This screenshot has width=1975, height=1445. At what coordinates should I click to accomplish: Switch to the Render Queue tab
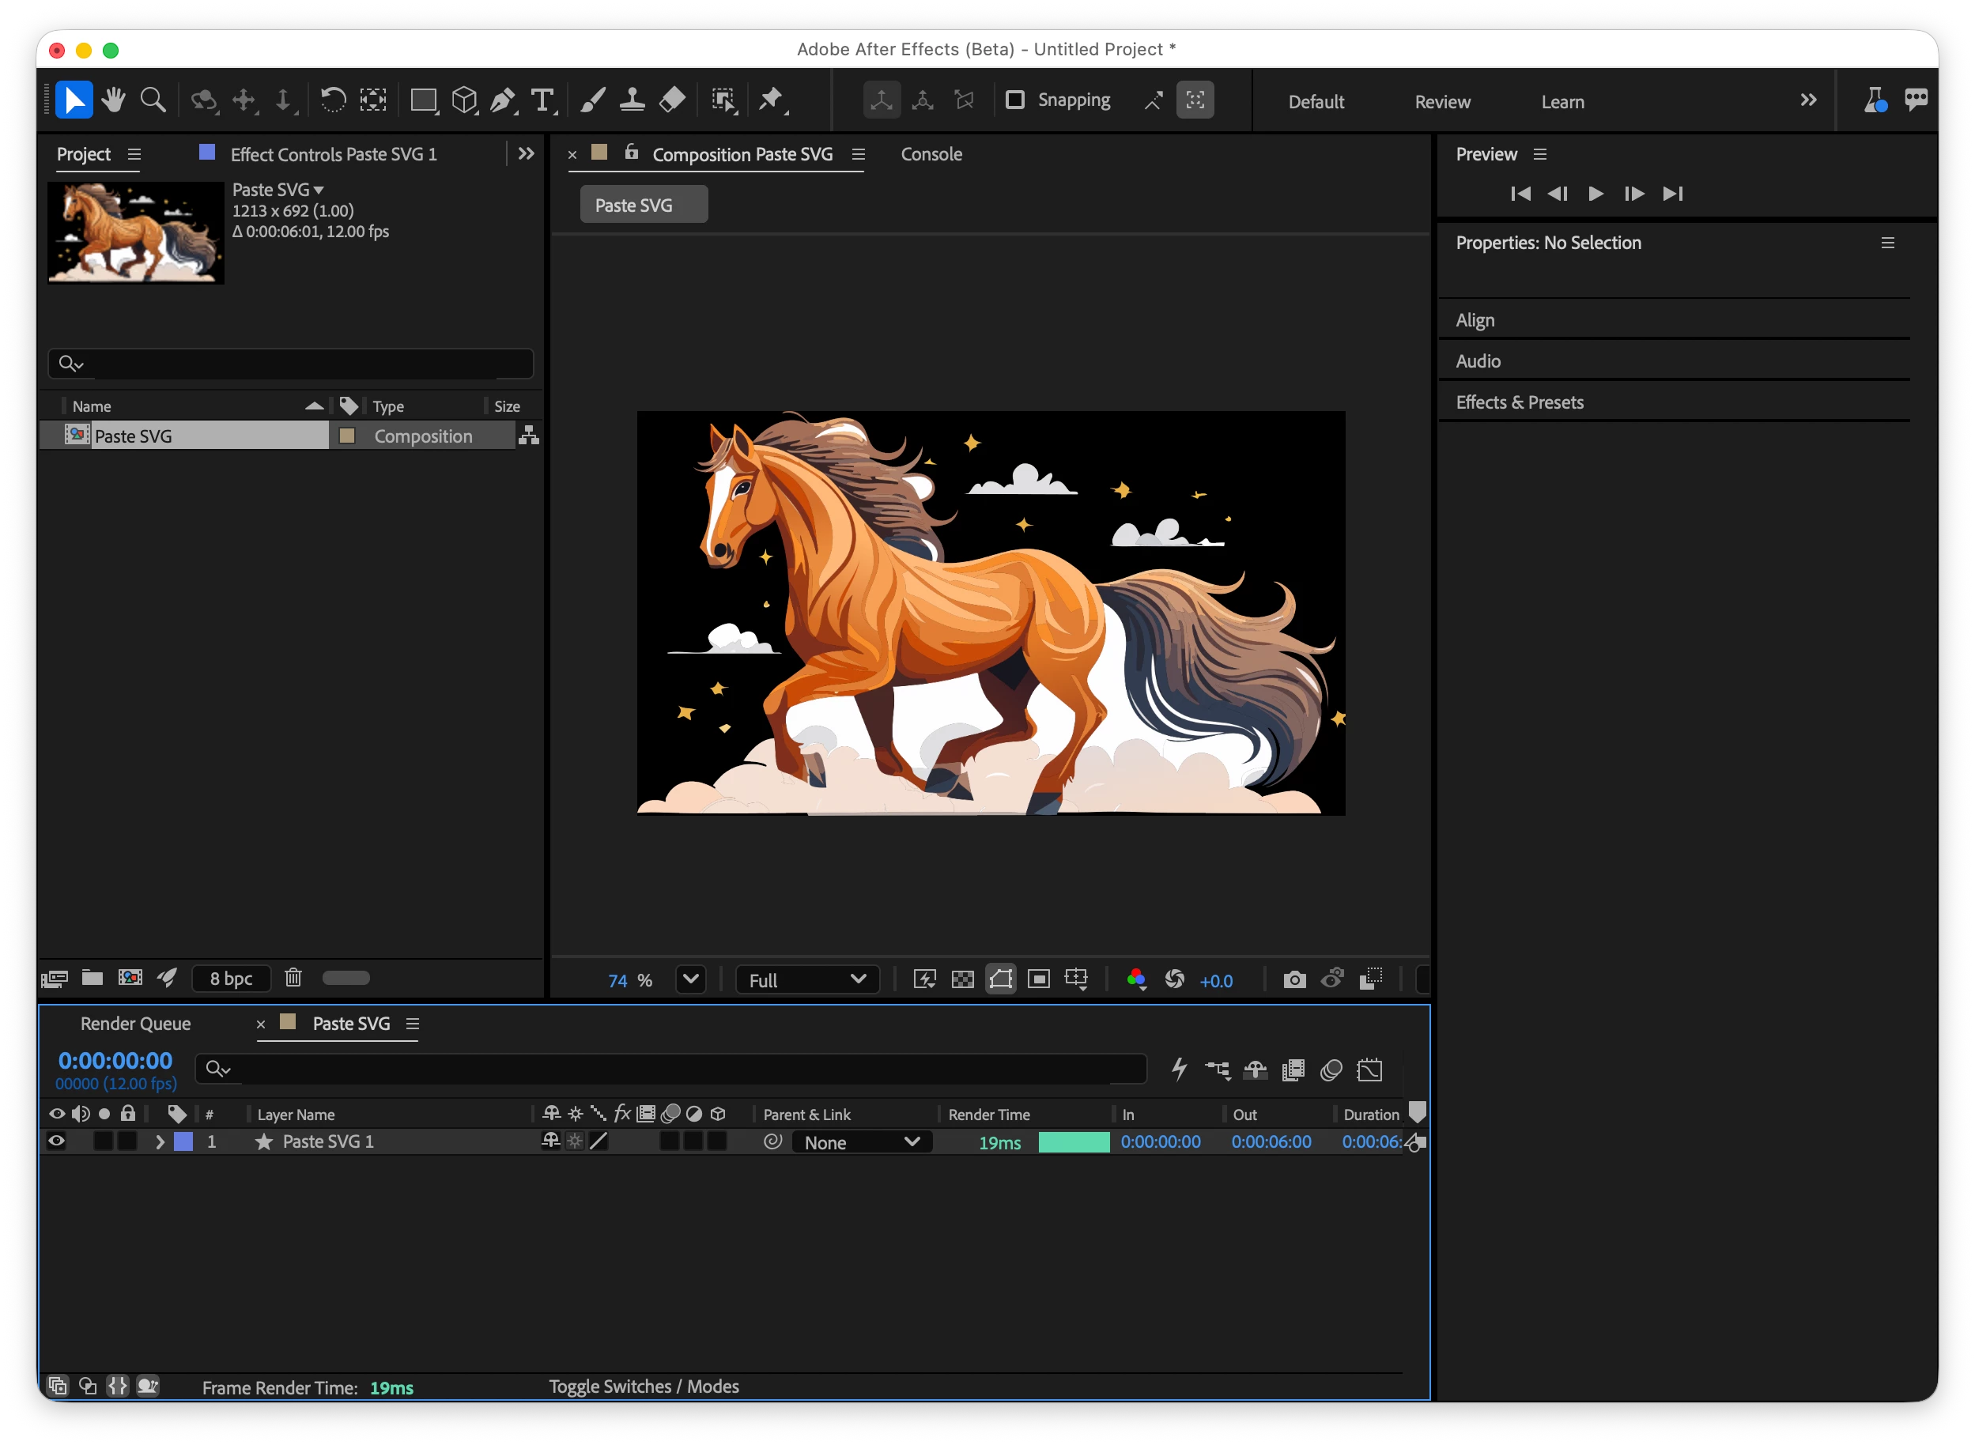(135, 1024)
